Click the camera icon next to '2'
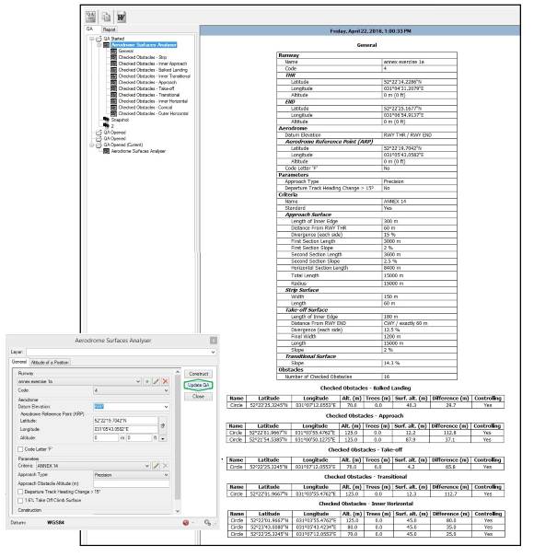Screen dimensions: 534x557 click(x=106, y=126)
